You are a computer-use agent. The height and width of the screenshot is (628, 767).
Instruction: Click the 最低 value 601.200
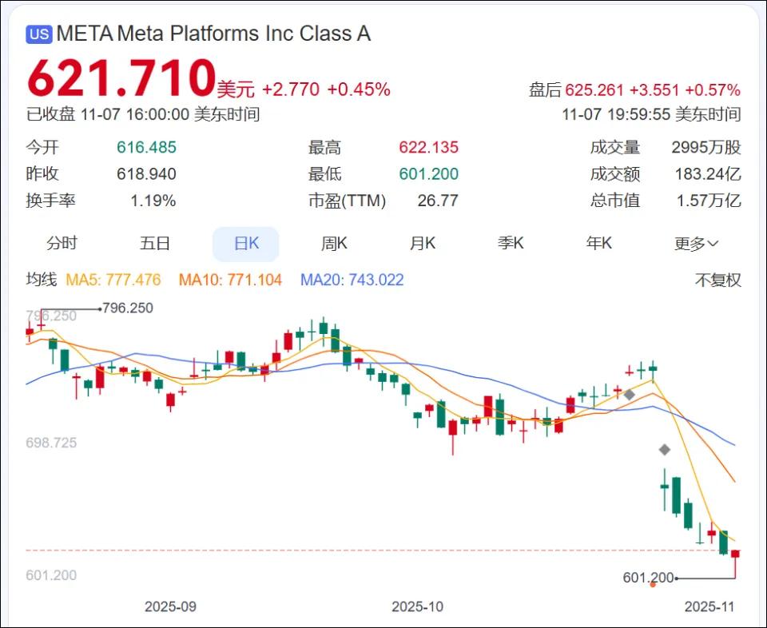428,173
